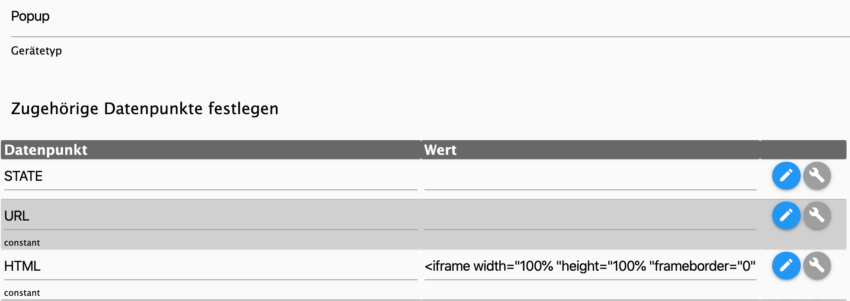
Task: Focus the STATE datapoint name field
Action: [211, 176]
